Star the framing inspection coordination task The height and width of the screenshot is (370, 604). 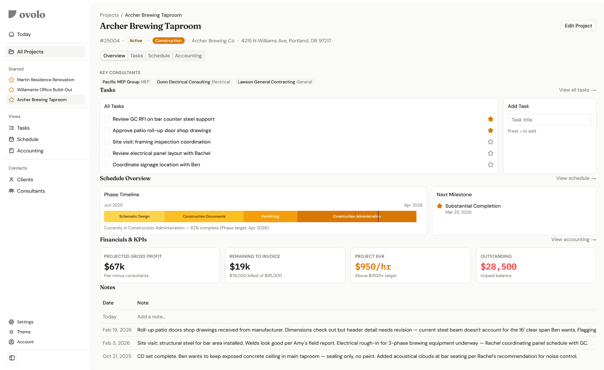click(x=491, y=142)
